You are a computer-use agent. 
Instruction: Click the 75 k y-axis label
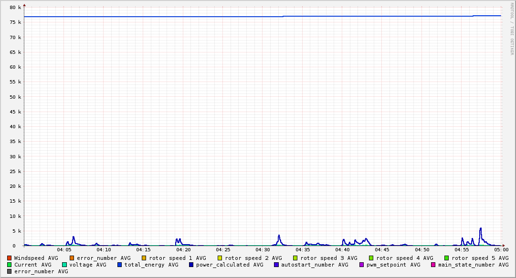[16, 22]
